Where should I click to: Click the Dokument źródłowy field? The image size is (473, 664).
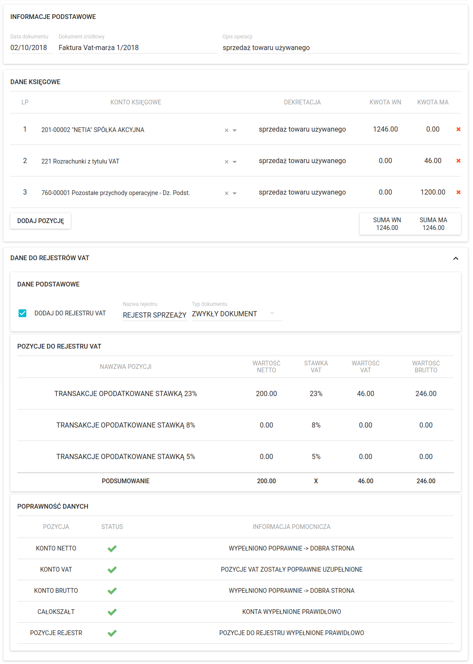138,47
